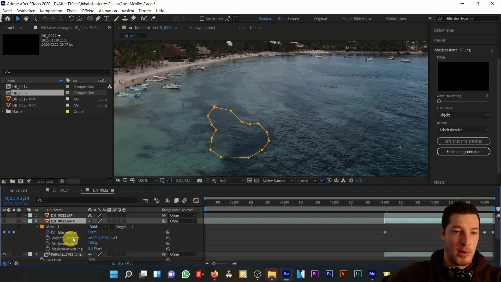Toggle stopwatch for Maskendeckkraft
Screen dimensions: 501x282
tap(47, 243)
